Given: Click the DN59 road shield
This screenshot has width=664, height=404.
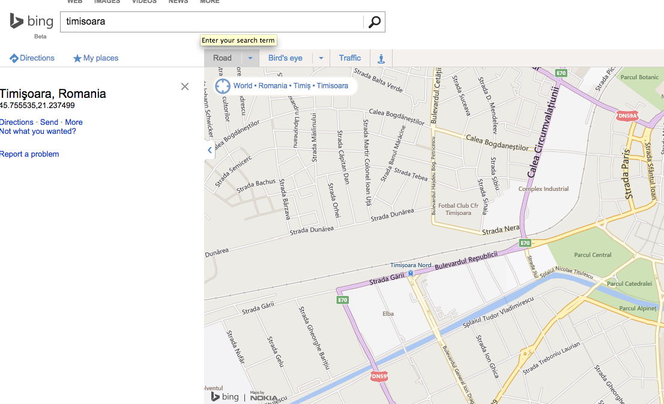Looking at the screenshot, I should click(x=379, y=376).
